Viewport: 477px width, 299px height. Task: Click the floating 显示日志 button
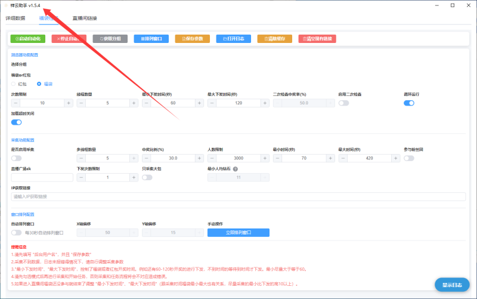pos(452,285)
